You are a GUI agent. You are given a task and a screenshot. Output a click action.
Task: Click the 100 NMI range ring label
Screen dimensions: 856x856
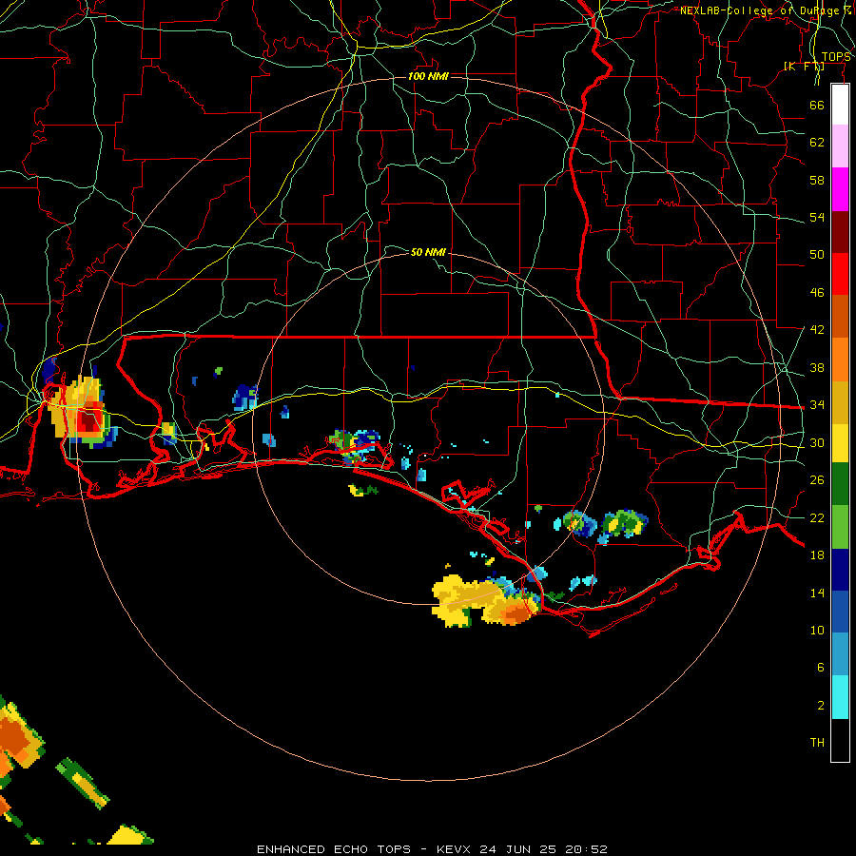[x=429, y=76]
